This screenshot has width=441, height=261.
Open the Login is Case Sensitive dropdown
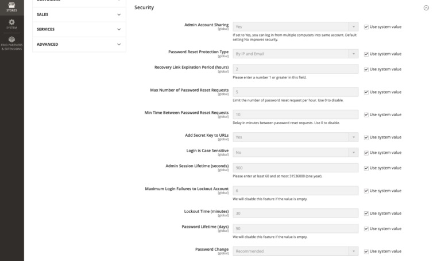(x=295, y=153)
